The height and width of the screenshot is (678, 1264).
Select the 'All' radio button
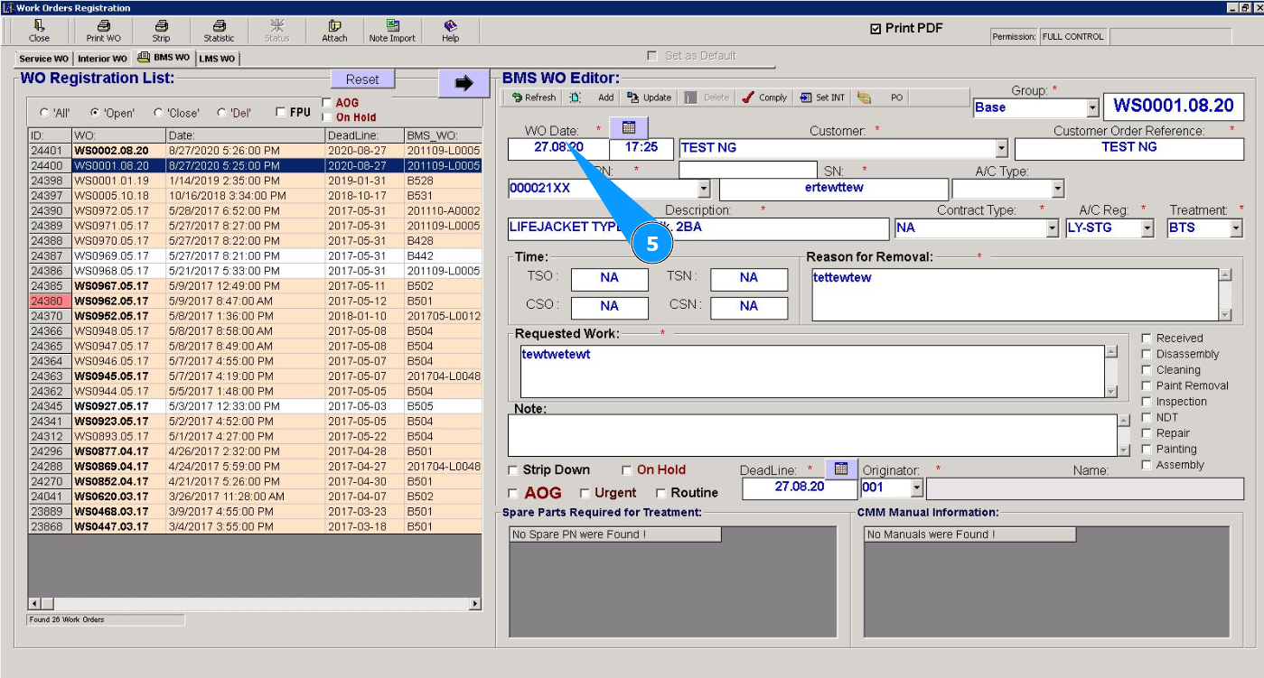pyautogui.click(x=44, y=113)
